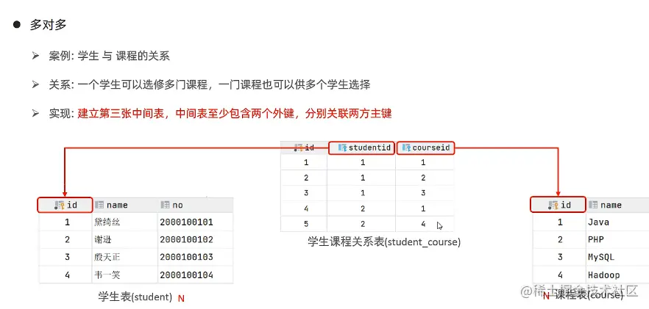Click the column icon beside the no header

pyautogui.click(x=165, y=205)
